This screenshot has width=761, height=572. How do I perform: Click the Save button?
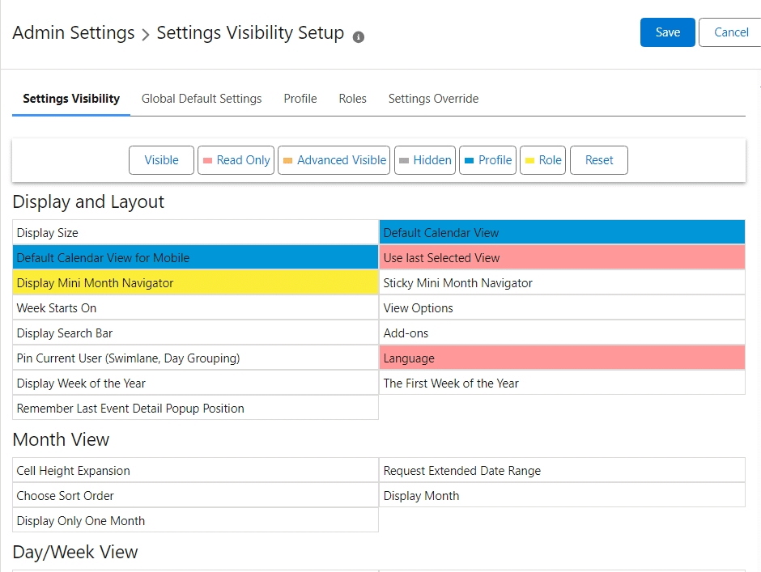point(667,32)
